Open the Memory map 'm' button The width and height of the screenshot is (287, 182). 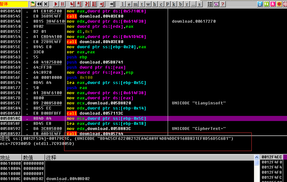click(x=136, y=4)
